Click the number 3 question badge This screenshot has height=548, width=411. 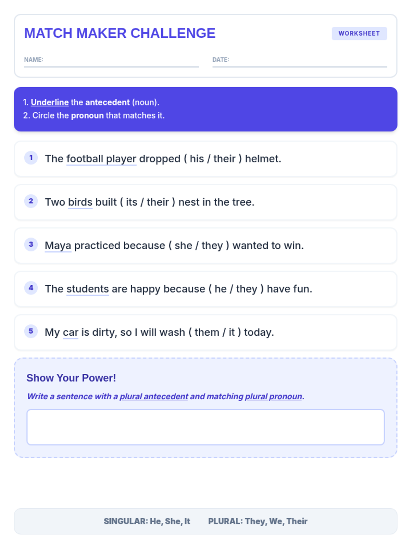pyautogui.click(x=31, y=245)
